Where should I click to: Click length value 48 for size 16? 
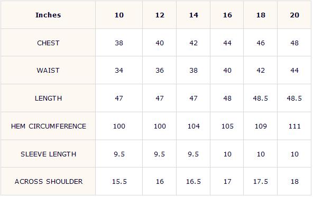pyautogui.click(x=227, y=98)
